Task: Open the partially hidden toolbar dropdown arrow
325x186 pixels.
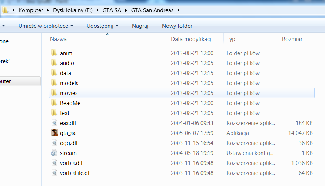Action: tap(3, 26)
